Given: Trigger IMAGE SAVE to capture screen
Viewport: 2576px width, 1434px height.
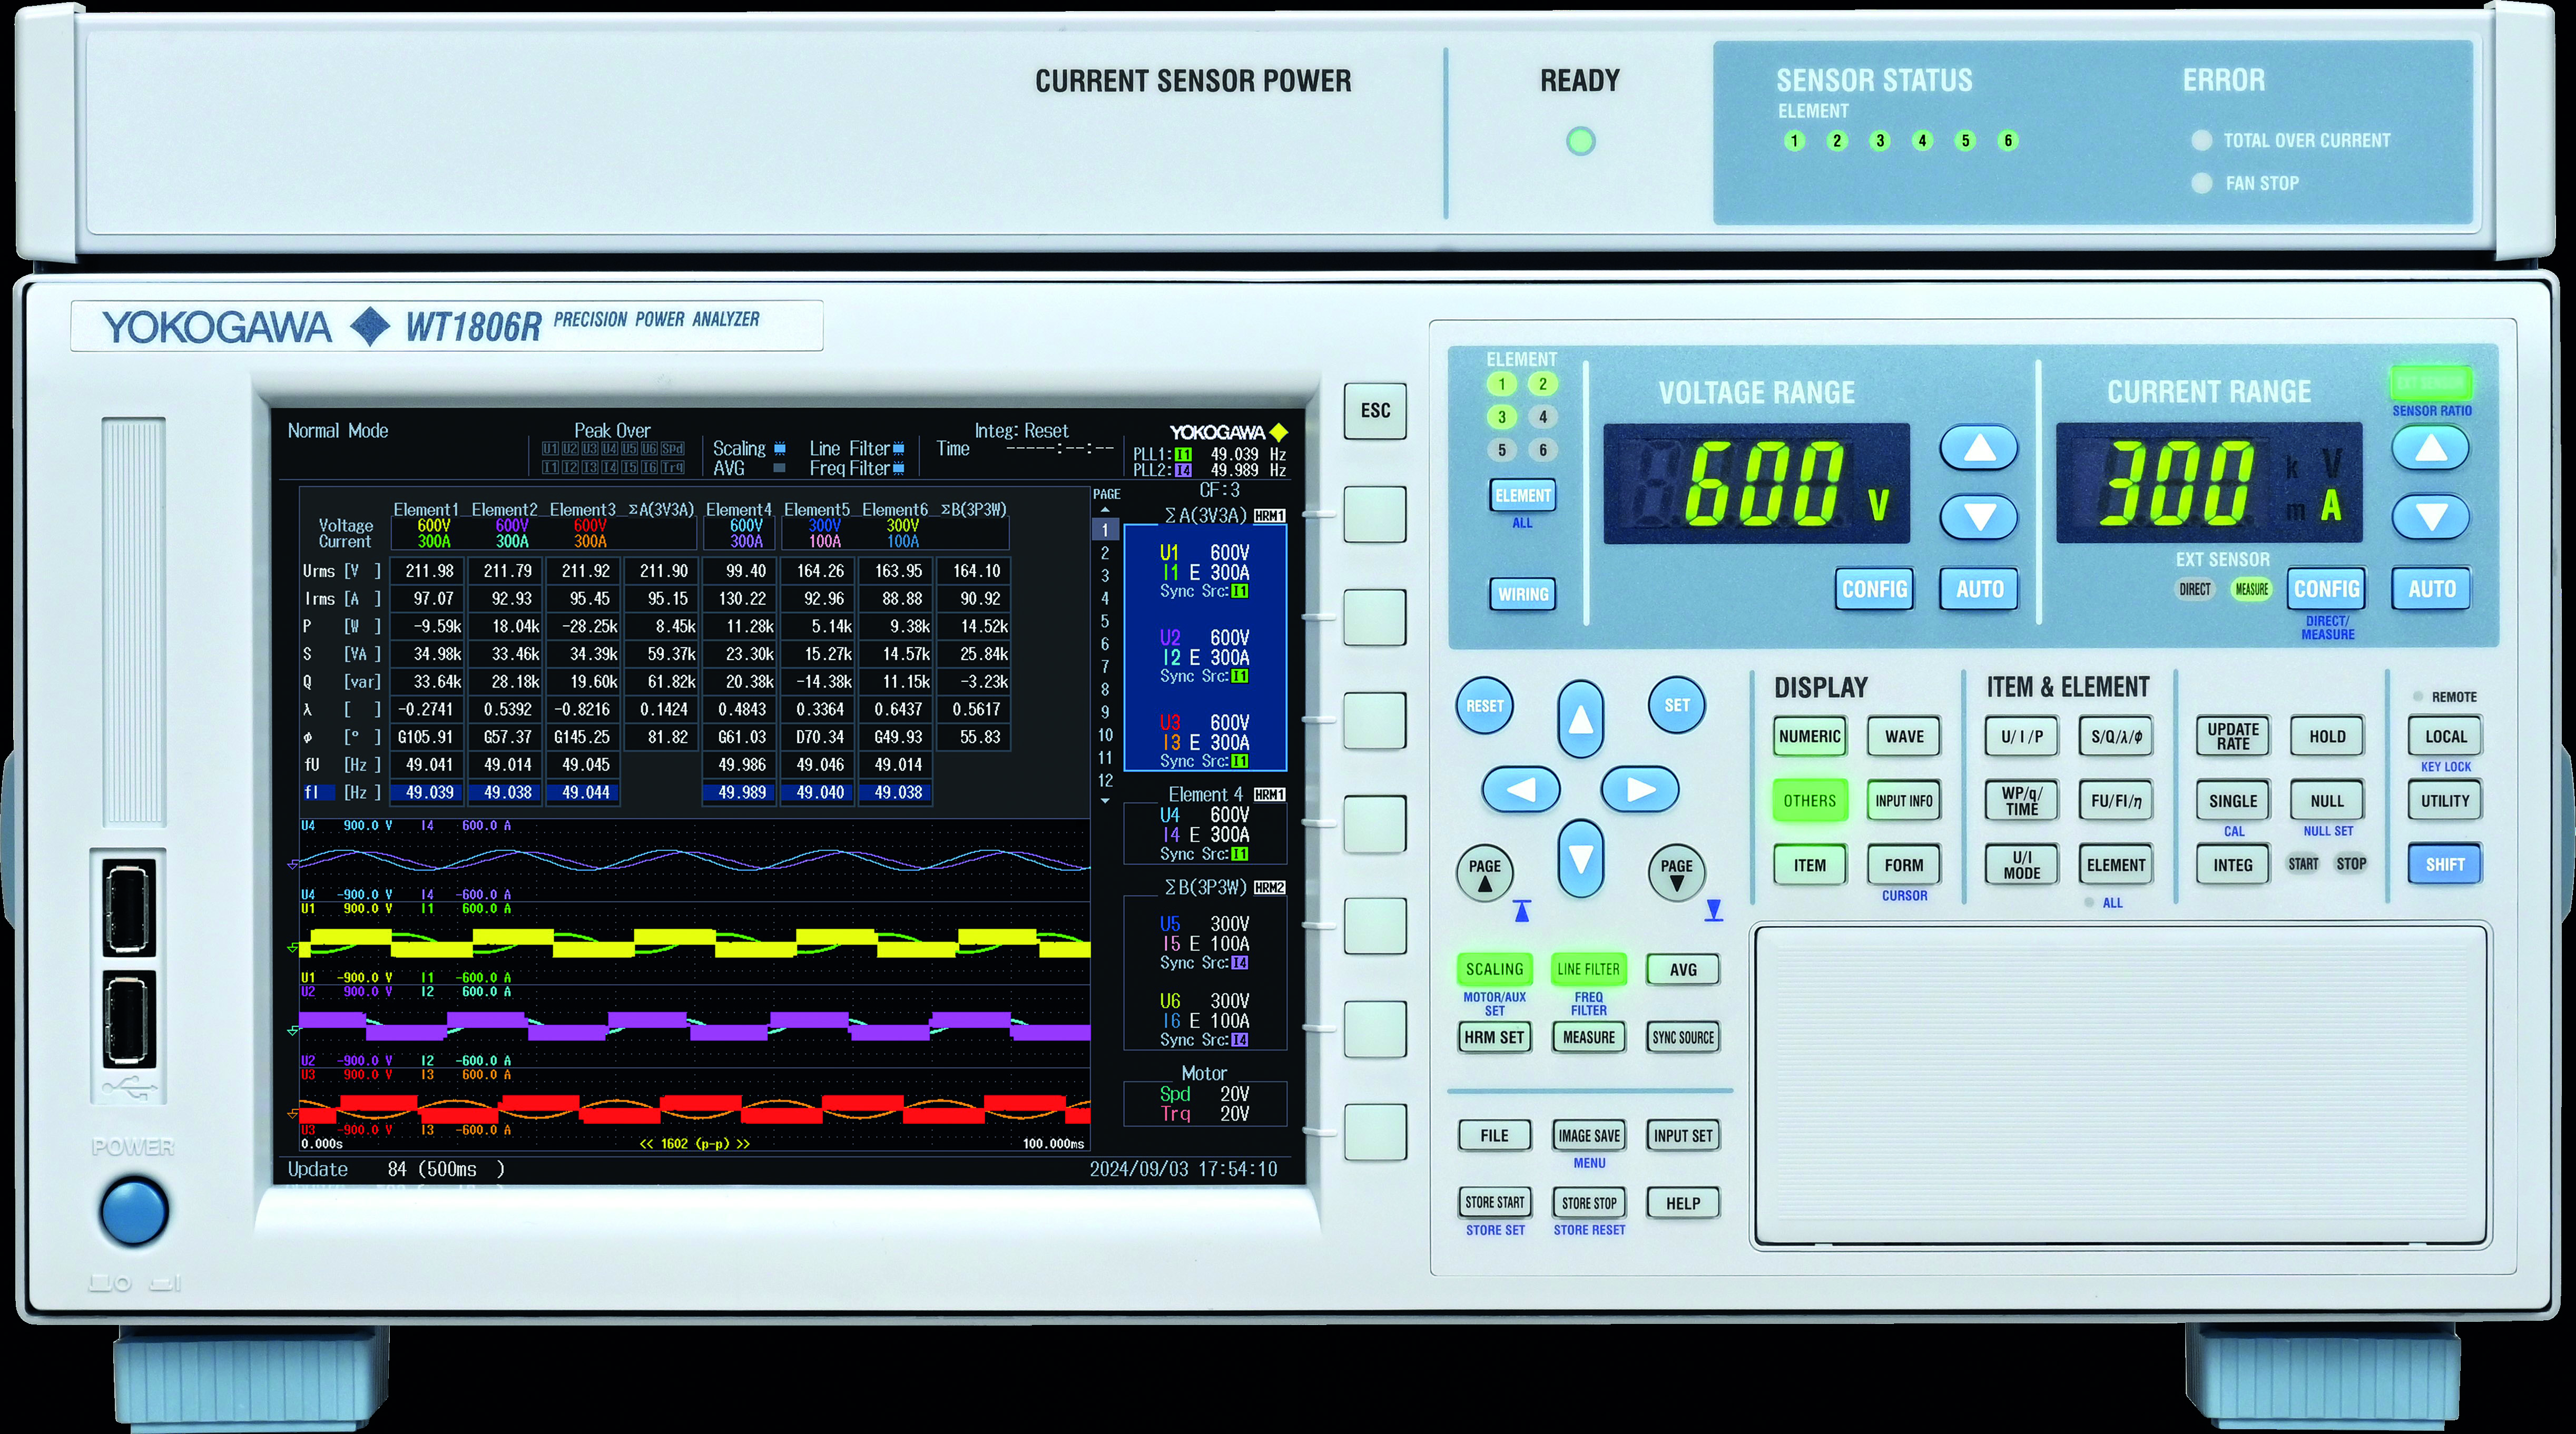Looking at the screenshot, I should (x=1589, y=1136).
